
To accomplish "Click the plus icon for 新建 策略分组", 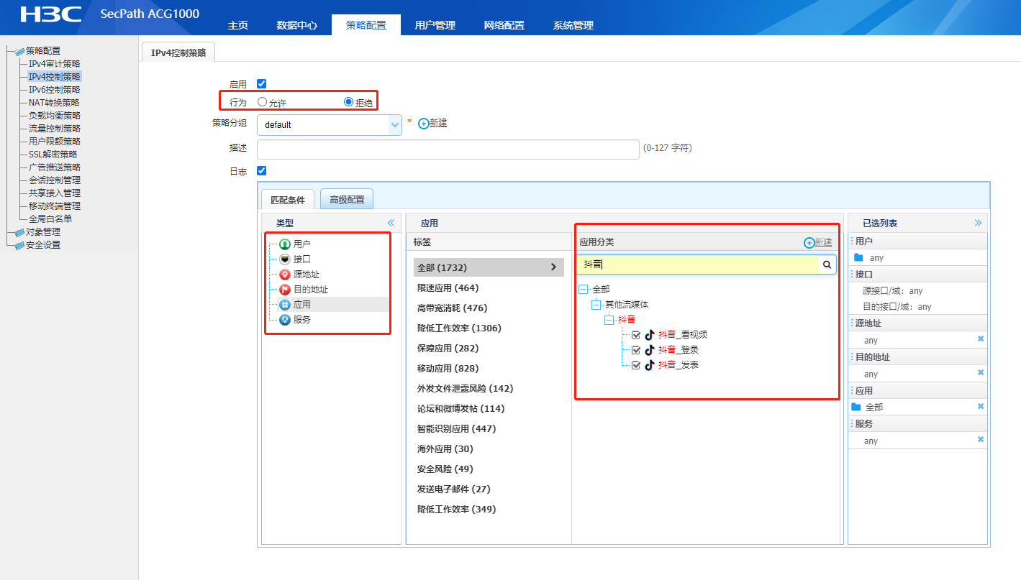I will [x=423, y=124].
